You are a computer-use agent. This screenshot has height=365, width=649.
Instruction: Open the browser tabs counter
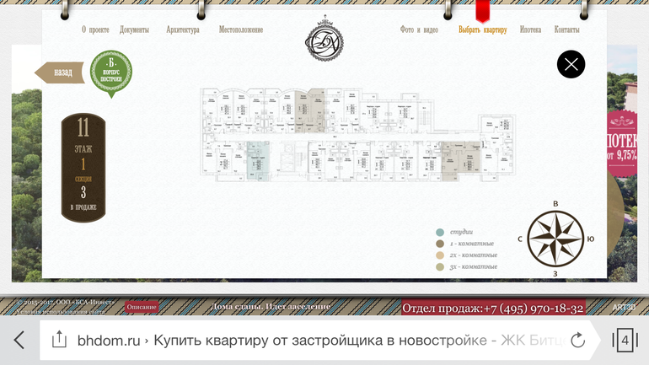(624, 341)
